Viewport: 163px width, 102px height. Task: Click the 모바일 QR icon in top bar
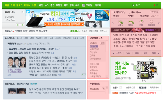coord(84,5)
